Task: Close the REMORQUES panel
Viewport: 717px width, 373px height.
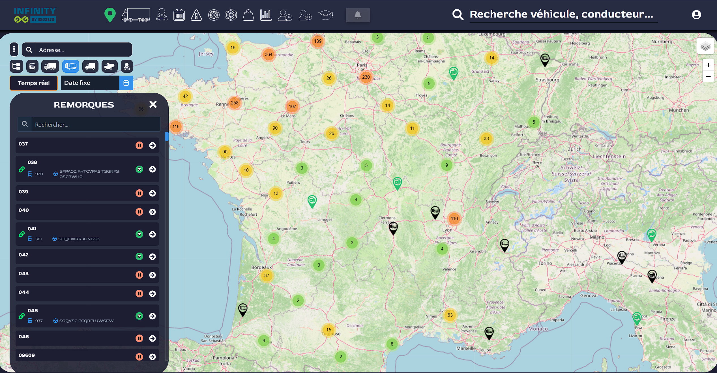Action: pos(153,104)
